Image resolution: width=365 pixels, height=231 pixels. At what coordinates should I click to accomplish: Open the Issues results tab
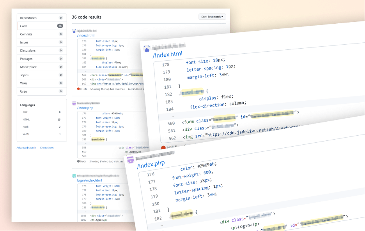[24, 42]
